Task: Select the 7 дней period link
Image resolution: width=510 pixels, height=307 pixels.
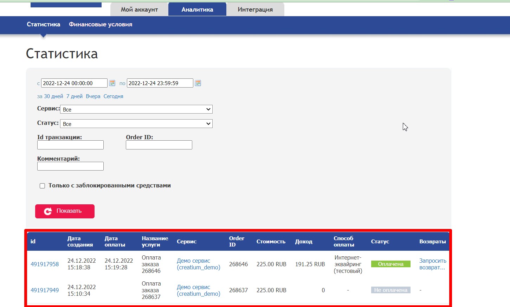Action: coord(75,96)
